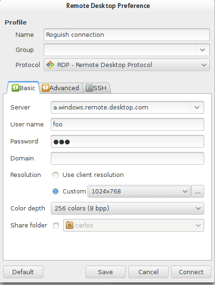Click the Default button

click(x=23, y=272)
